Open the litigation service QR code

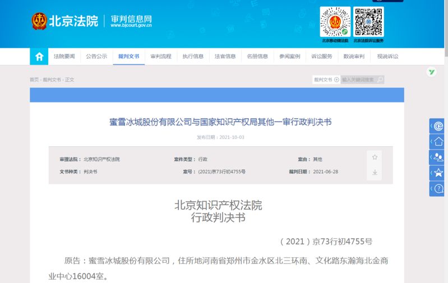[368, 22]
